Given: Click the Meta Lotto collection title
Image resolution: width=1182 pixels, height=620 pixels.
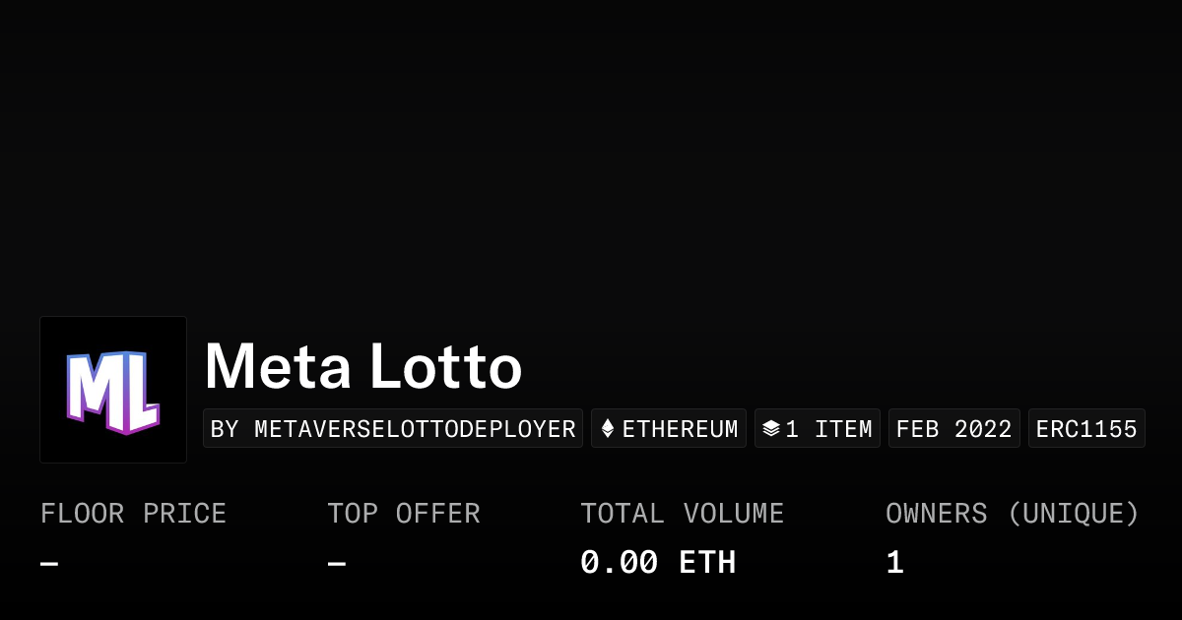Looking at the screenshot, I should click(x=362, y=366).
